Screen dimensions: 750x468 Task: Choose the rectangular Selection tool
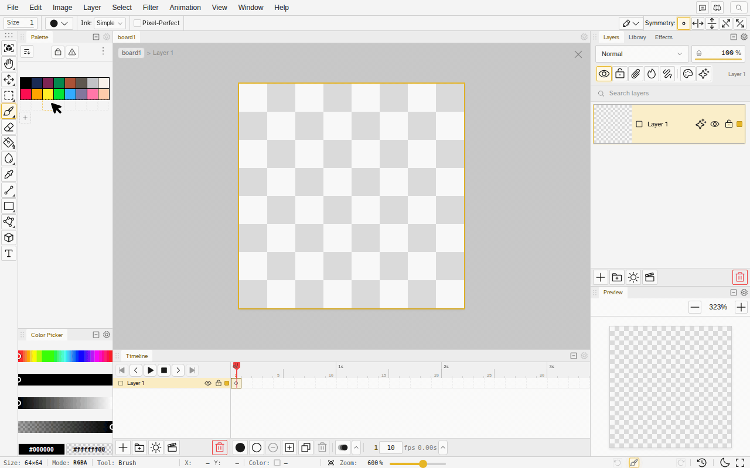[x=9, y=95]
